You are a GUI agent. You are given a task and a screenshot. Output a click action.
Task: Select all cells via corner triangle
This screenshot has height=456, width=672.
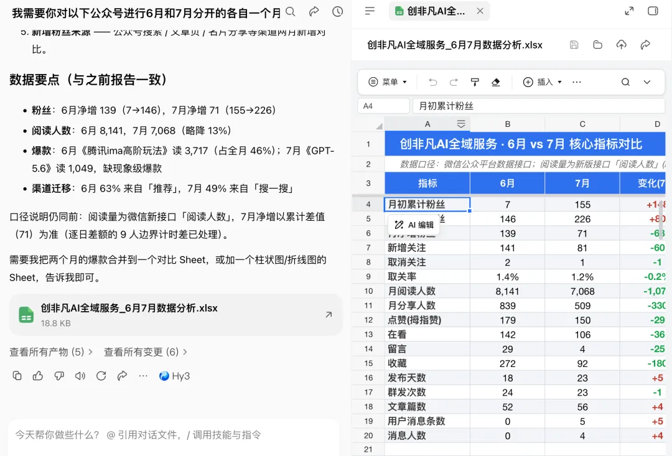pyautogui.click(x=379, y=126)
